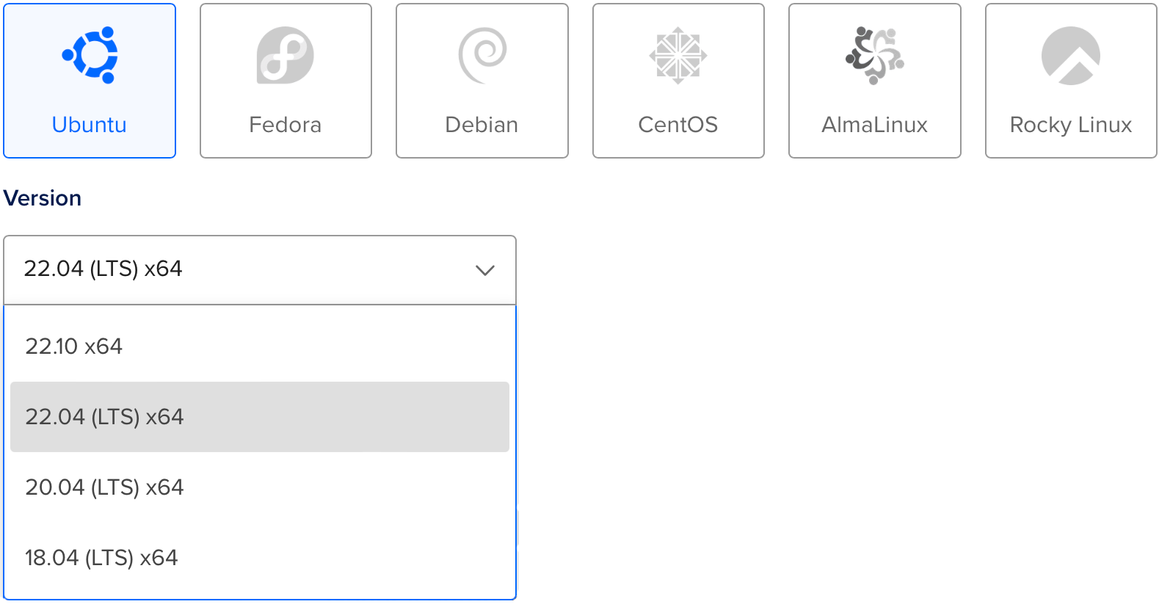The image size is (1159, 607).
Task: Select the Ubuntu logo icon
Action: tap(90, 54)
